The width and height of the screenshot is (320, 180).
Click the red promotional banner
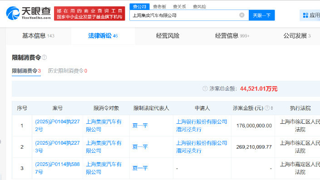(x=89, y=14)
